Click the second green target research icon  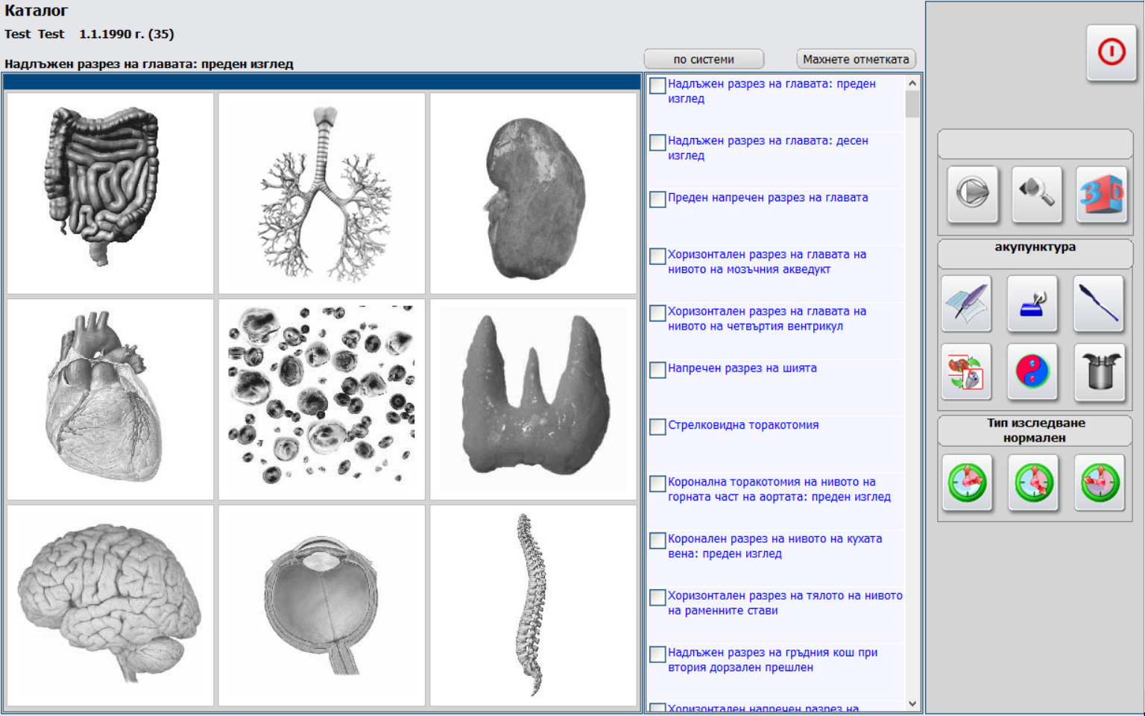pos(1033,482)
